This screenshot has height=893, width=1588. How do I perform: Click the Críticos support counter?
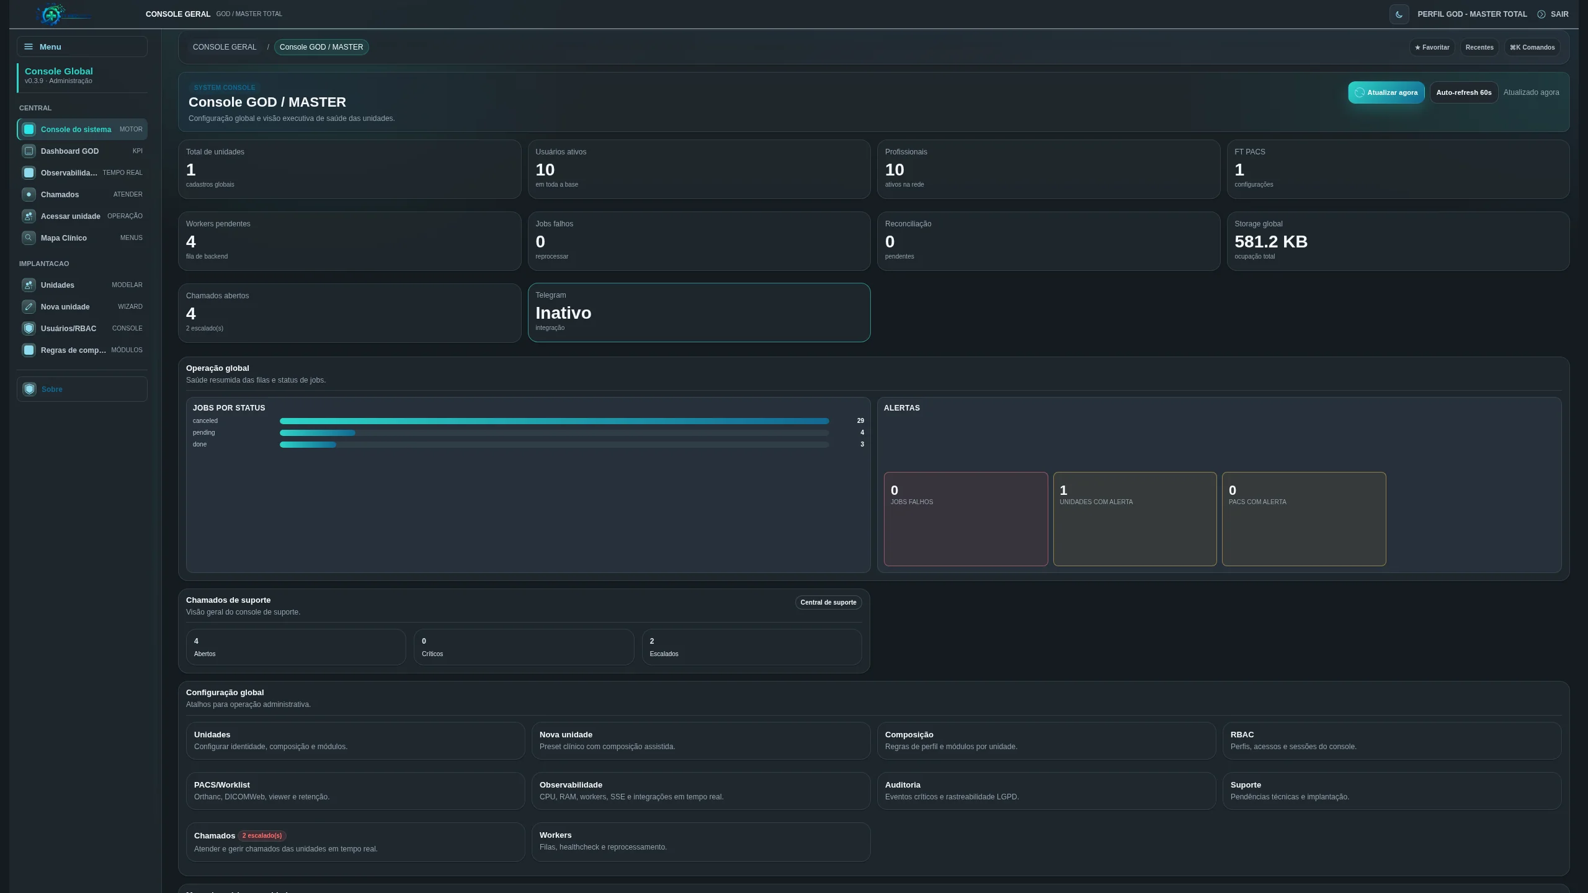click(x=524, y=647)
